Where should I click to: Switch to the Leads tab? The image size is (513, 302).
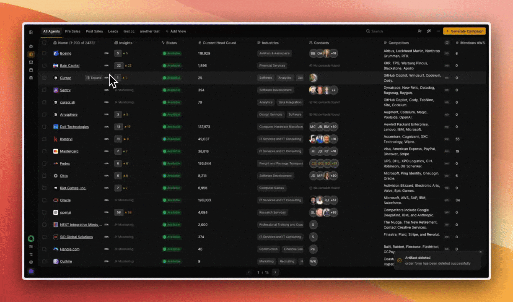pyautogui.click(x=113, y=31)
